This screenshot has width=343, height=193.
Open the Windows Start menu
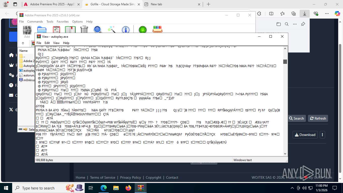[x=6, y=188]
